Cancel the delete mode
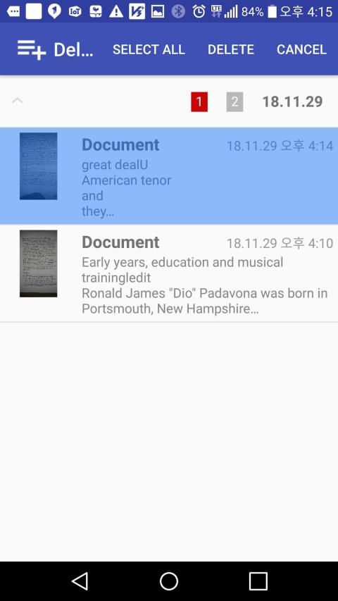 (x=301, y=49)
